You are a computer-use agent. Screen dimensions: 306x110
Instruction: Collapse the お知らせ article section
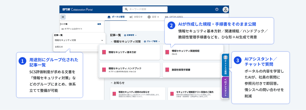pos(112,83)
